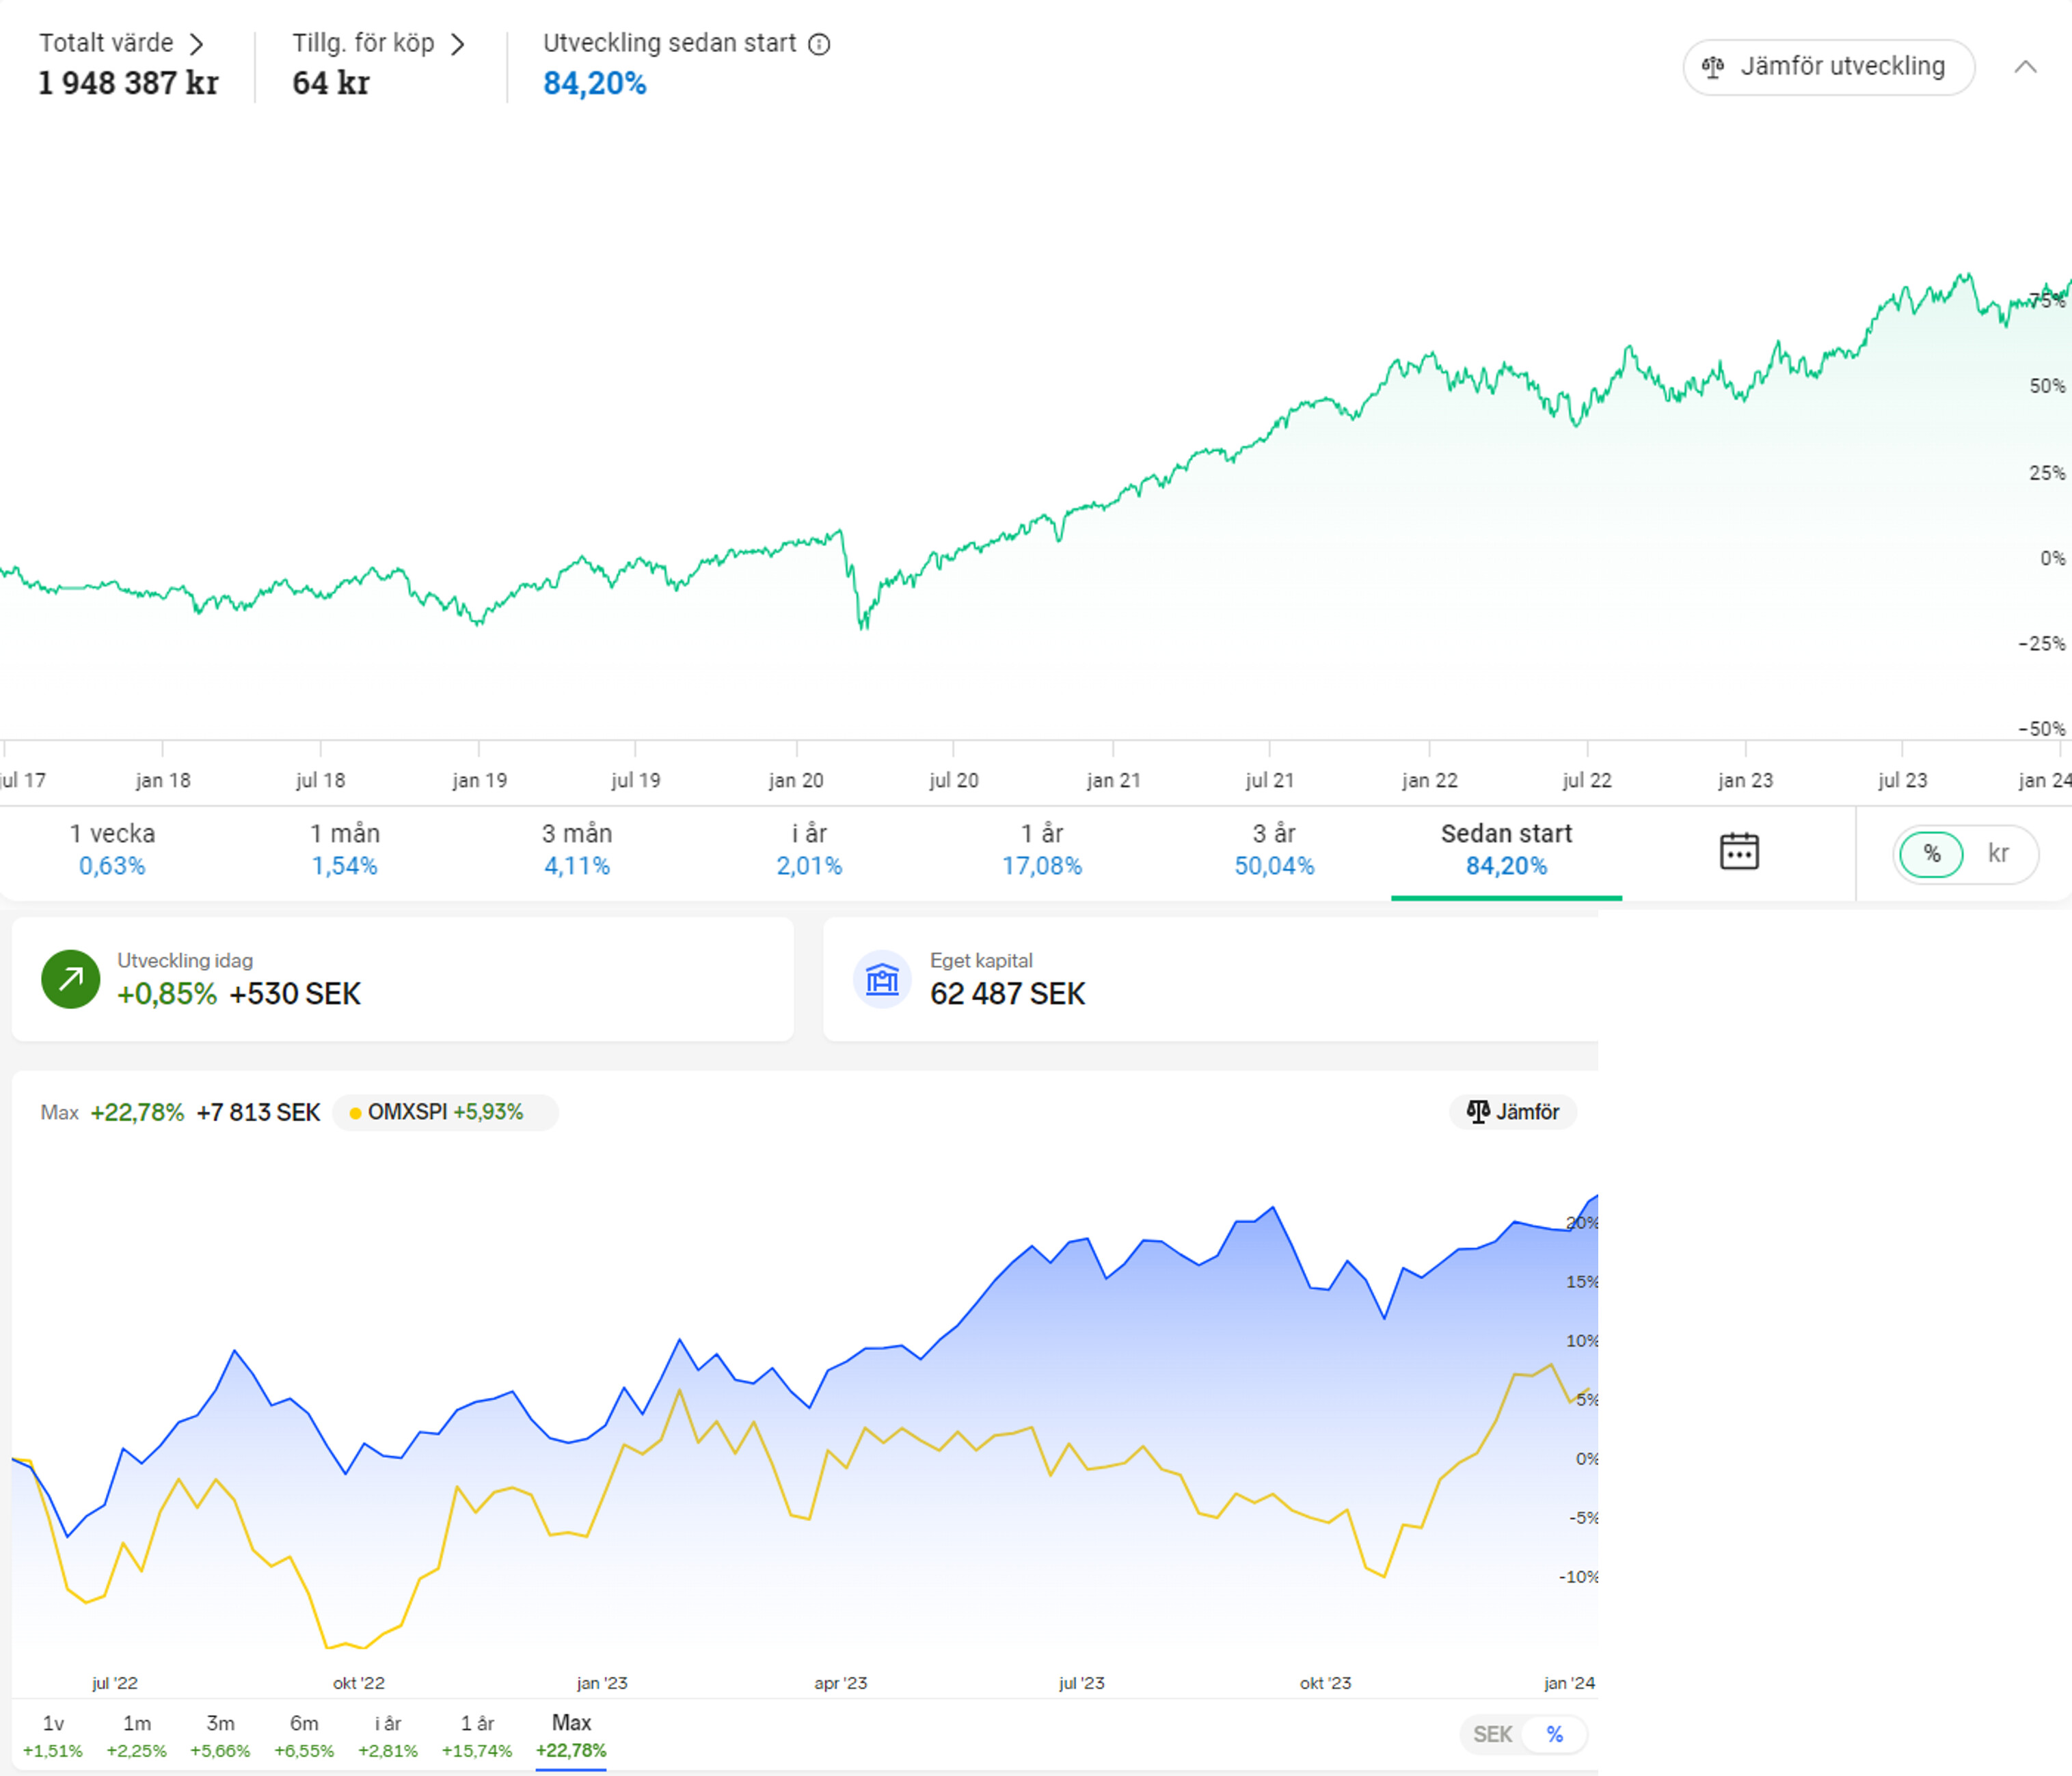This screenshot has height=1776, width=2072.
Task: Choose the 1v range on lower chart
Action: pyautogui.click(x=53, y=1735)
